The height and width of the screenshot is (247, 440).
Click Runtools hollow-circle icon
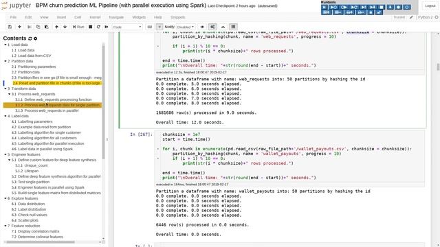[407, 7]
